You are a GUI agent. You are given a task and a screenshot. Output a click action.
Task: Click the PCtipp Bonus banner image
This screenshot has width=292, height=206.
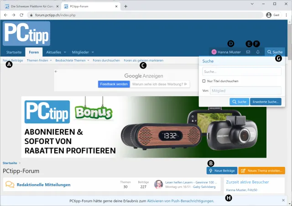144,127
